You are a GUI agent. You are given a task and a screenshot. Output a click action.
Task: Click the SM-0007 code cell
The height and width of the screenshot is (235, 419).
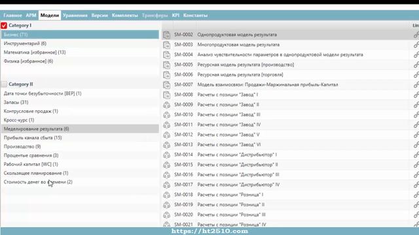pyautogui.click(x=183, y=85)
